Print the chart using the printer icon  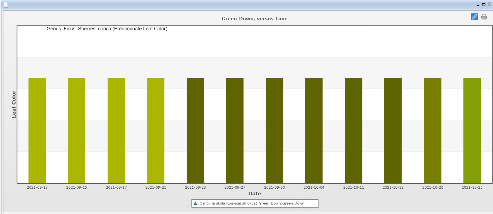pyautogui.click(x=484, y=17)
